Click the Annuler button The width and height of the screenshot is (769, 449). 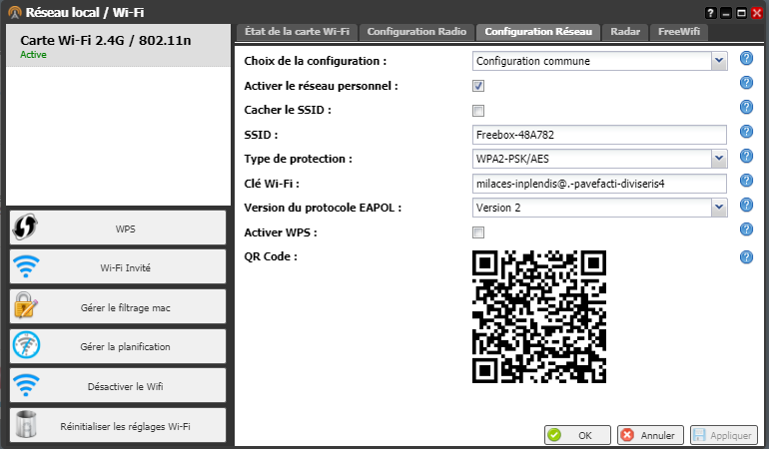pos(650,435)
